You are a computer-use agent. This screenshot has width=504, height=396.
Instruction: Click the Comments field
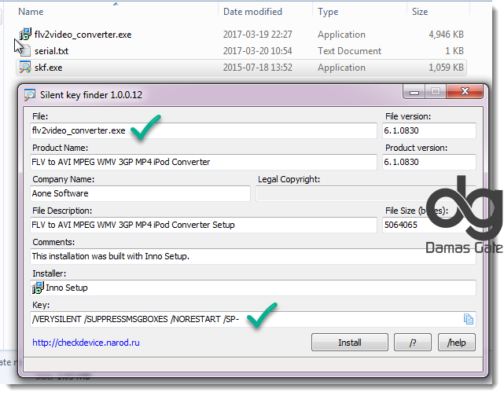pyautogui.click(x=253, y=256)
